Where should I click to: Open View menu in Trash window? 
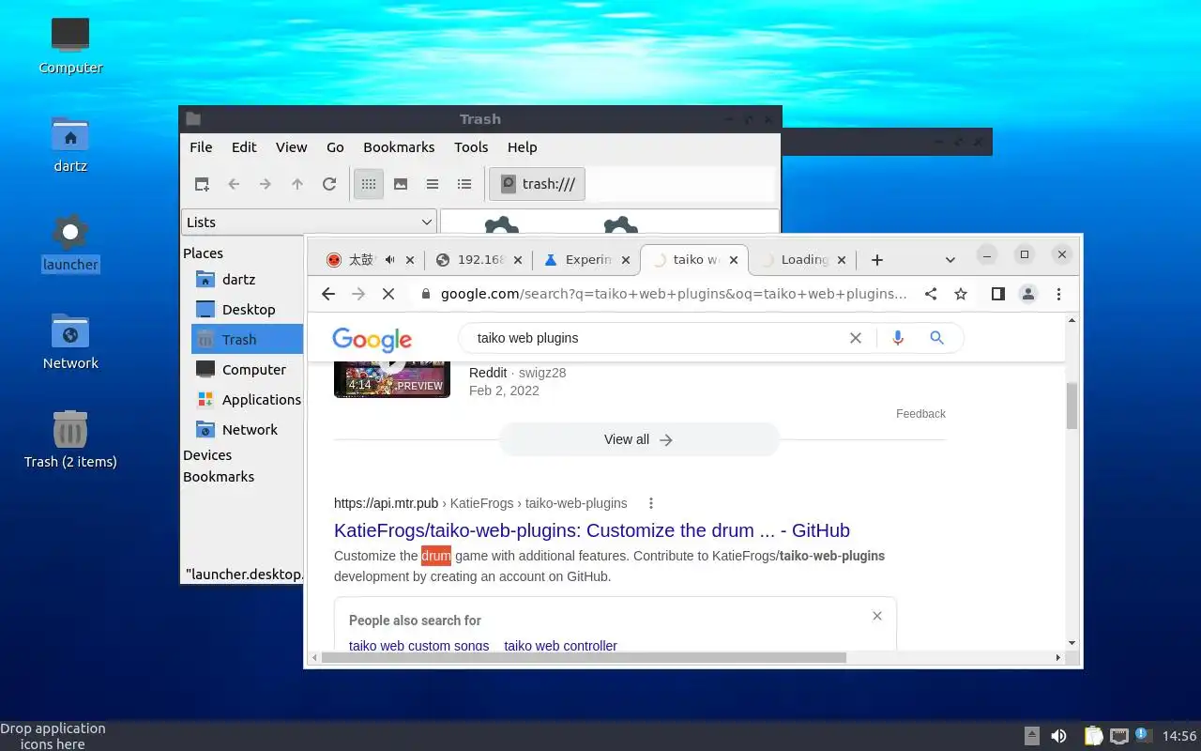(x=291, y=146)
